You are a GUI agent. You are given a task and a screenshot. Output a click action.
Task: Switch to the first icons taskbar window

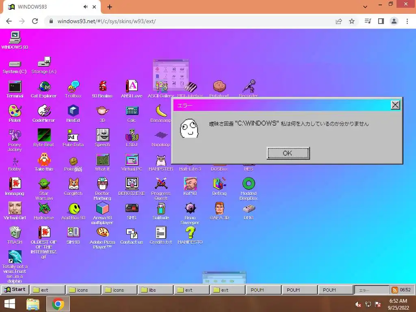click(x=84, y=290)
